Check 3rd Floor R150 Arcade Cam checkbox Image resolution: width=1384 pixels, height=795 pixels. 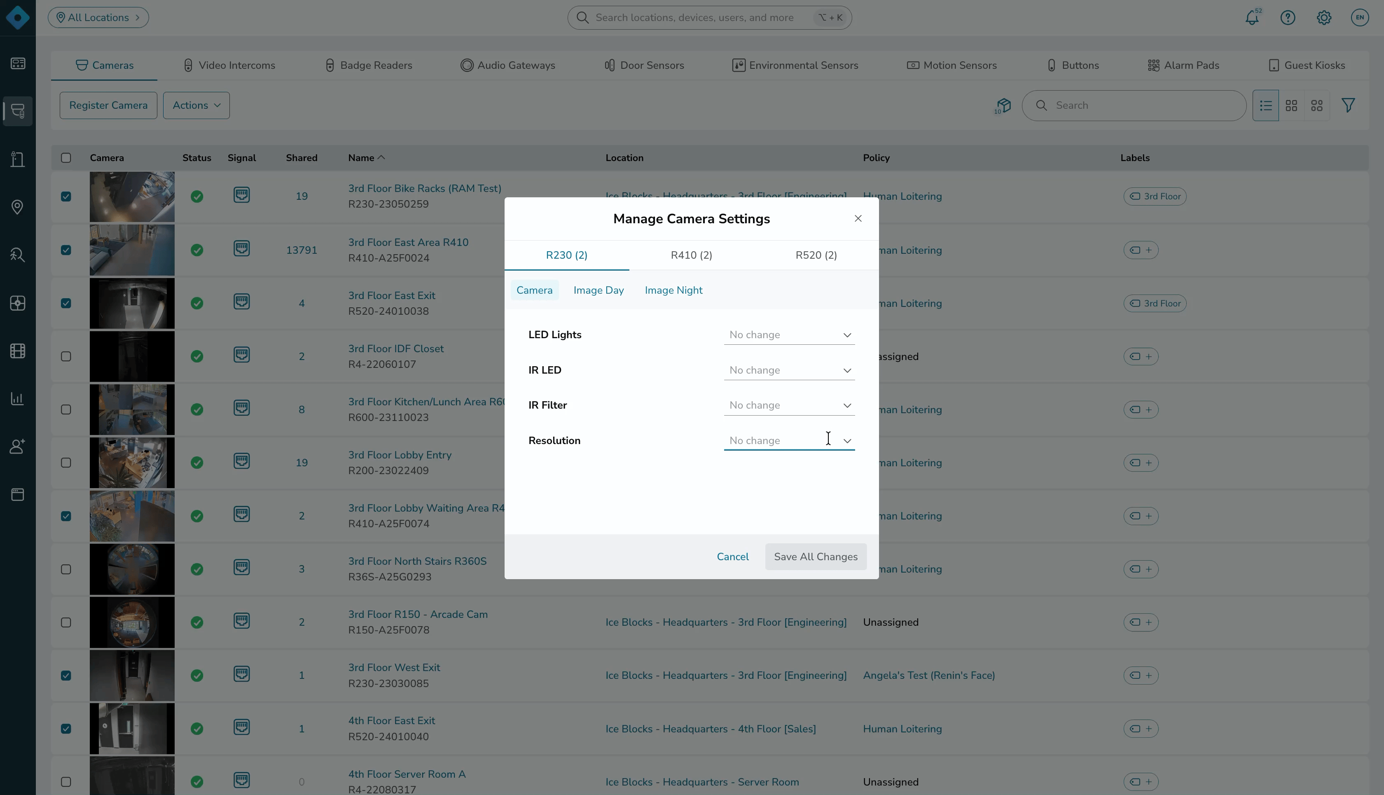point(66,622)
